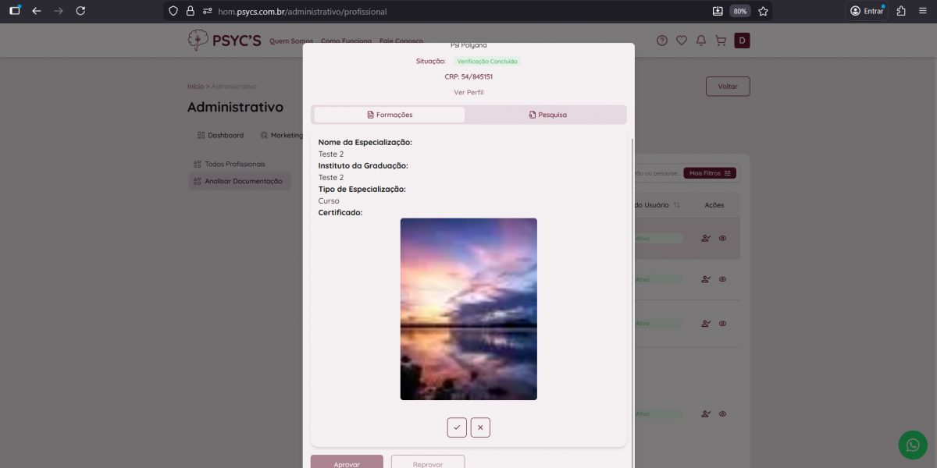937x468 pixels.
Task: Open the help question mark icon
Action: coord(662,41)
